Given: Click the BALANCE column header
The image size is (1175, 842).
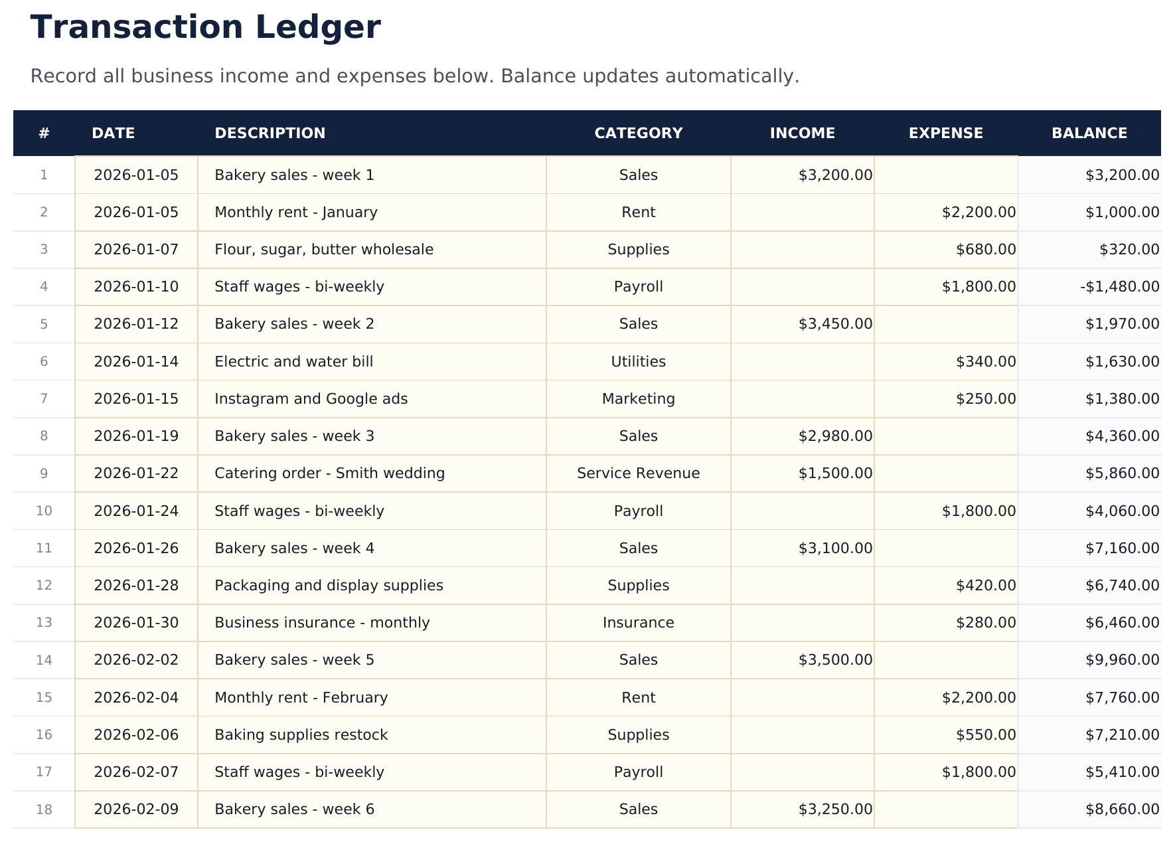Looking at the screenshot, I should 1089,133.
